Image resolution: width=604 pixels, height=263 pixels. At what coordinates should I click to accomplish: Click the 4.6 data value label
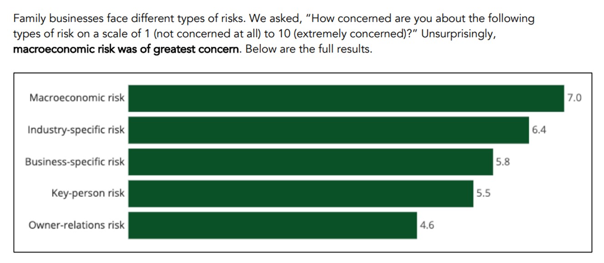pos(427,225)
